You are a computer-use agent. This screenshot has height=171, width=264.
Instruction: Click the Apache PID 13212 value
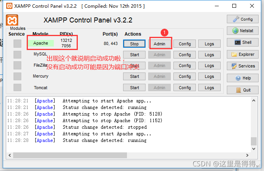(66, 40)
